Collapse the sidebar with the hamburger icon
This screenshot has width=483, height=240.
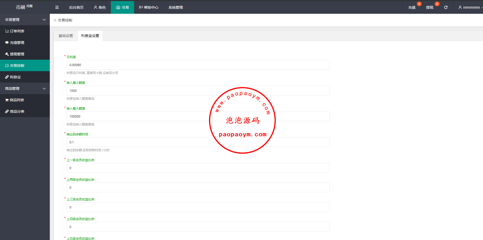coord(57,7)
